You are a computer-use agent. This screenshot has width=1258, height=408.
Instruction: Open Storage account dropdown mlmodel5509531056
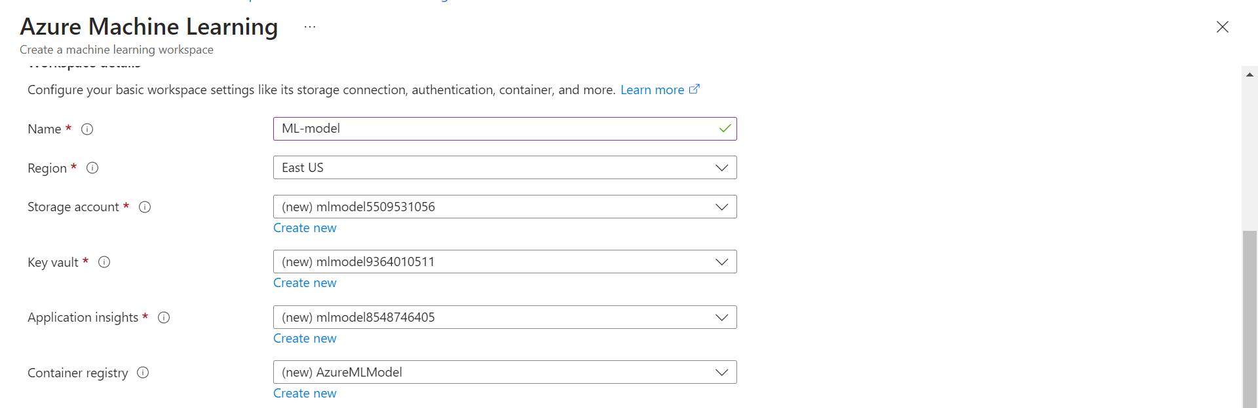(x=505, y=207)
